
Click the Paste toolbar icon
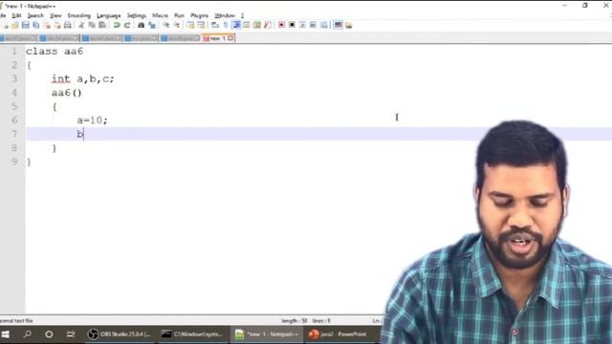(102, 26)
